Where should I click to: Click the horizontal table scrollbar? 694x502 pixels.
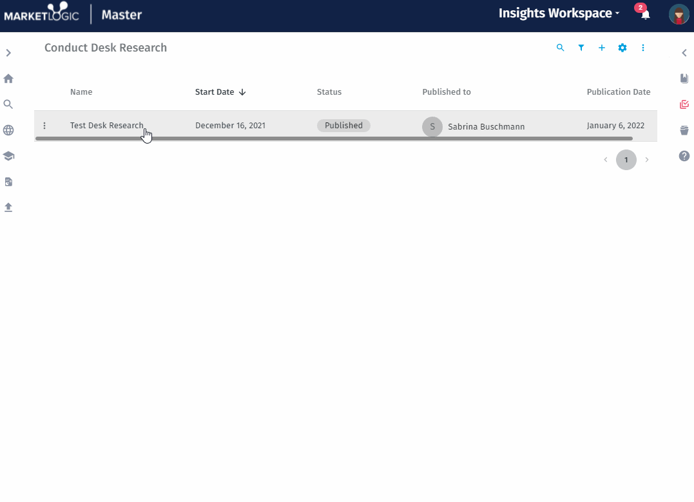pos(334,139)
